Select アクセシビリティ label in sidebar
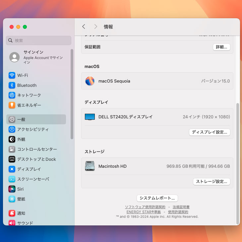This screenshot has width=242, height=242. [33, 129]
